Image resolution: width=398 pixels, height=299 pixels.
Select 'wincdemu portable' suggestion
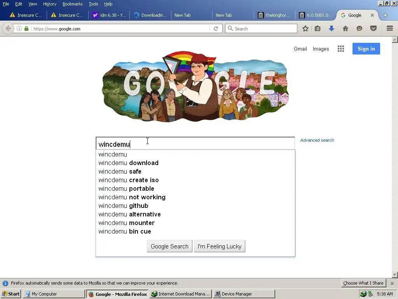(196, 189)
